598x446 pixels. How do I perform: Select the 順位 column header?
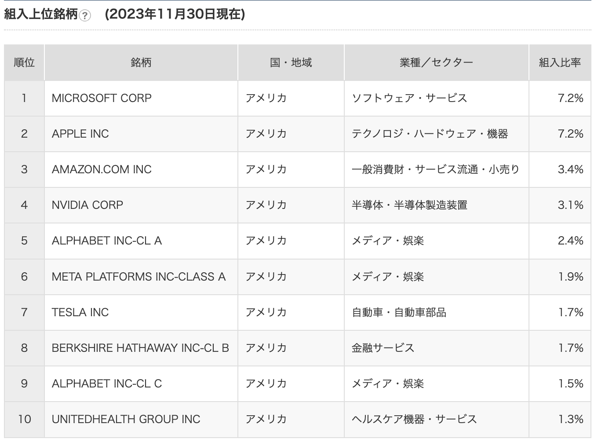click(x=24, y=62)
